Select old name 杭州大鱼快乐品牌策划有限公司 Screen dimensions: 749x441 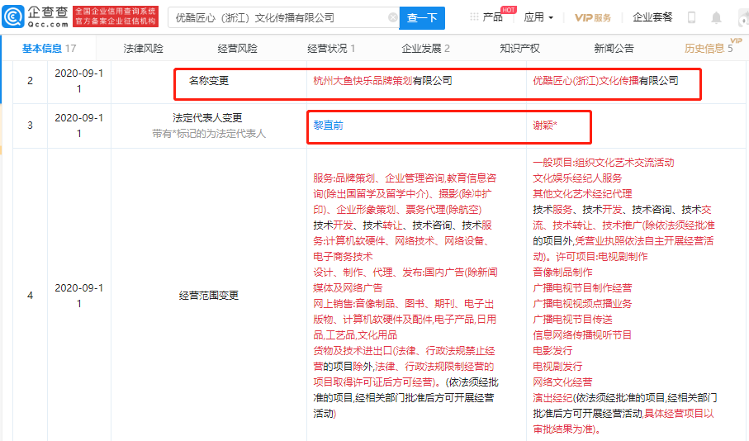[x=382, y=81]
